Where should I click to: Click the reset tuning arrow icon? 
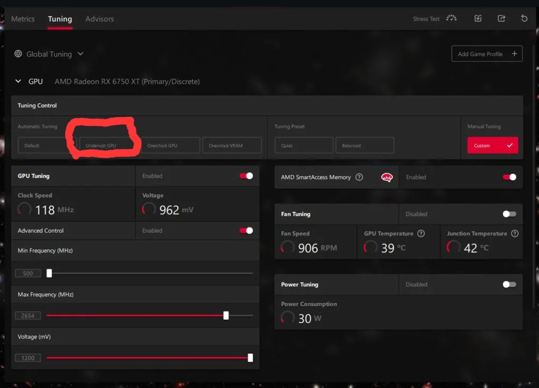(x=524, y=18)
